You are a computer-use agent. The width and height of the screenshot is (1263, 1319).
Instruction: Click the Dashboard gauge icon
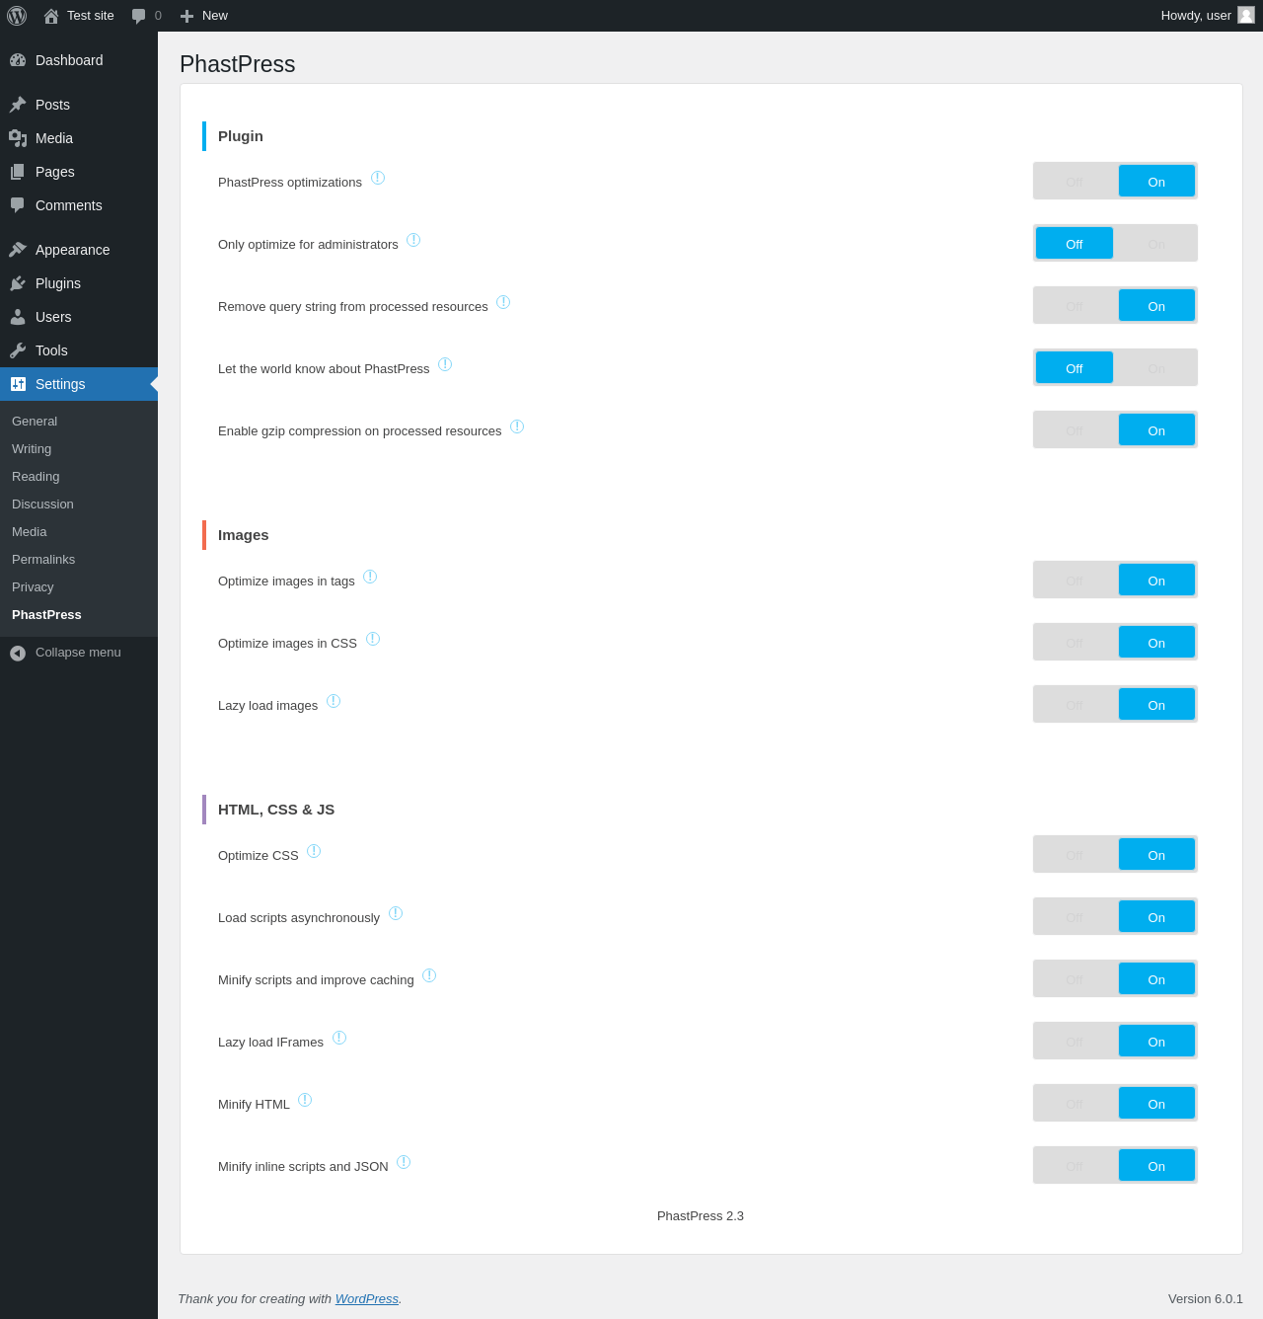18,60
